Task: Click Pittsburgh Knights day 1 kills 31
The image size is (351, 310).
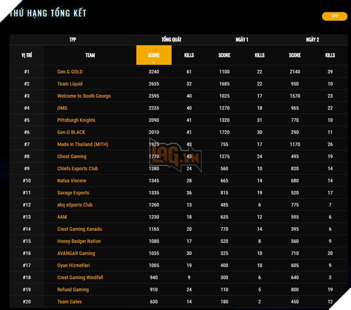Action: 260,120
